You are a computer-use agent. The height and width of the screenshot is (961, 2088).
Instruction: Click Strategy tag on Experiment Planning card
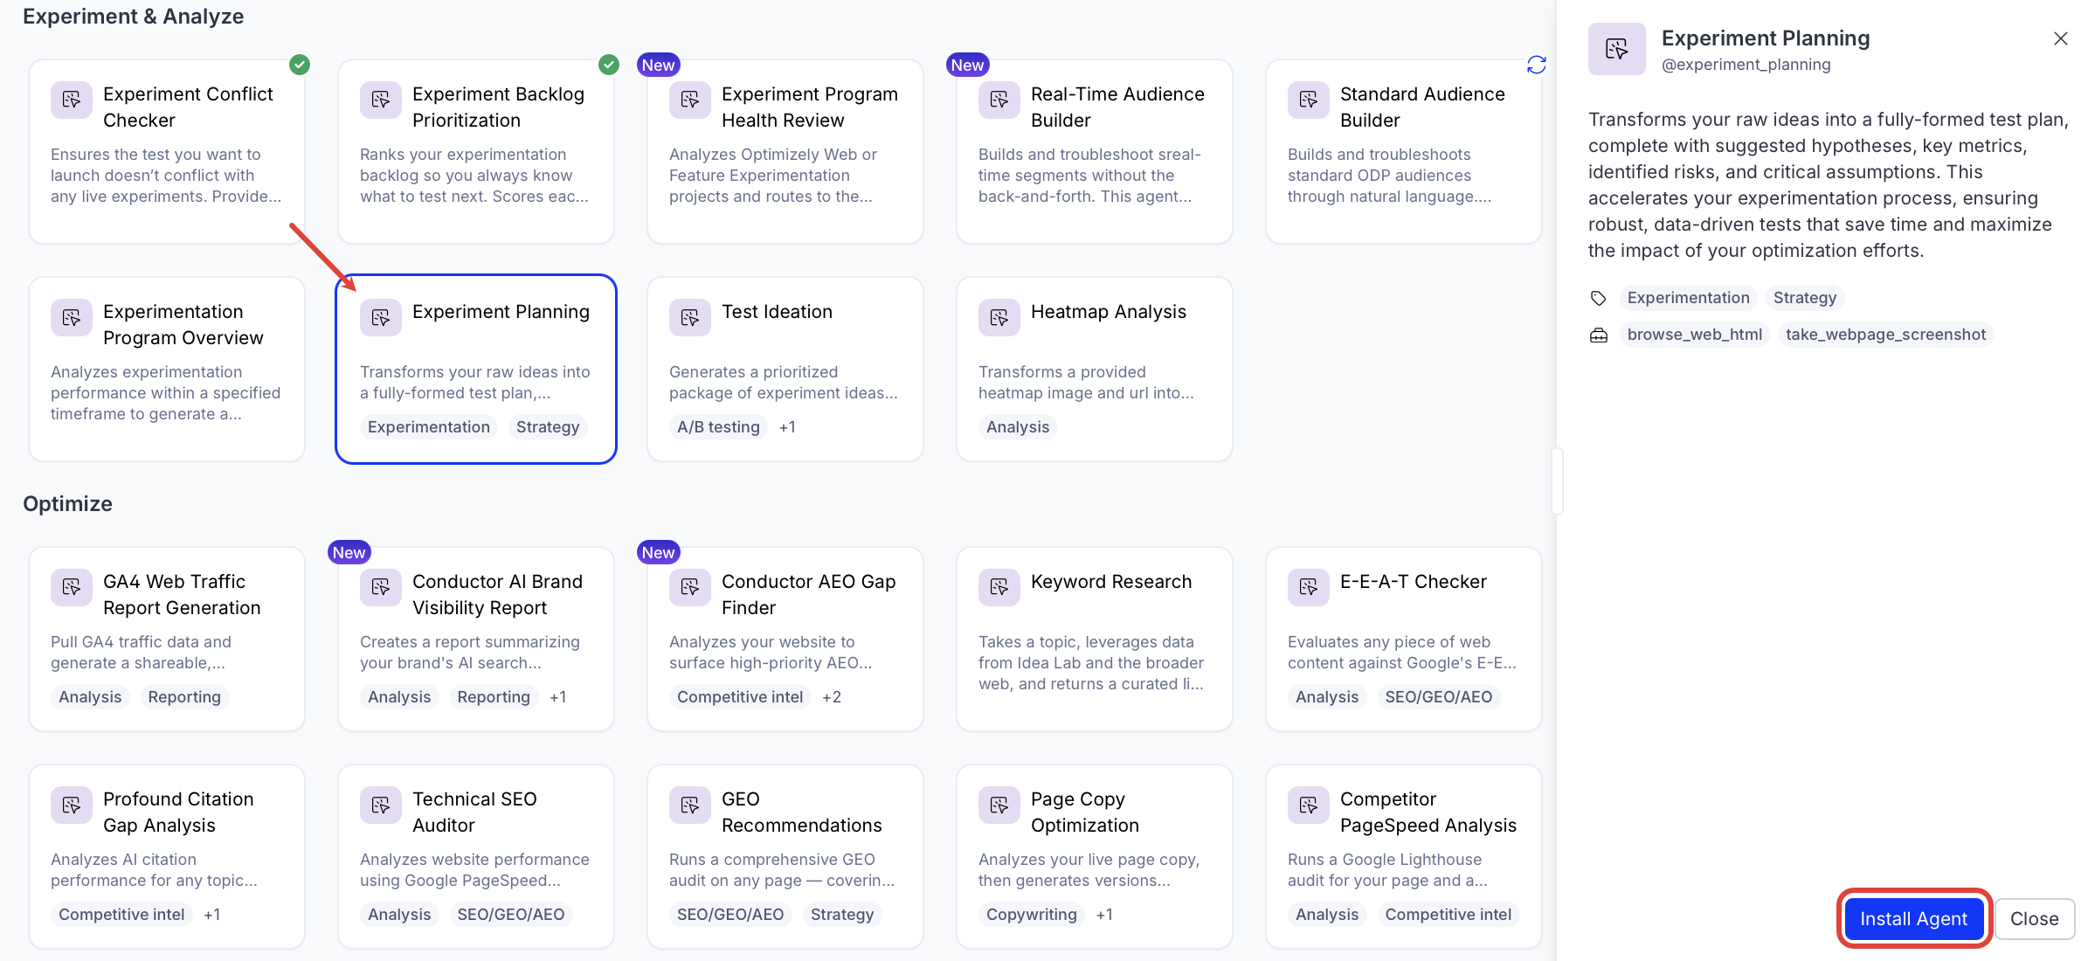tap(548, 427)
